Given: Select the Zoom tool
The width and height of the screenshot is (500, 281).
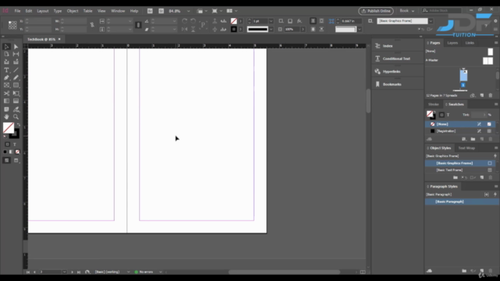Looking at the screenshot, I should pyautogui.click(x=16, y=117).
